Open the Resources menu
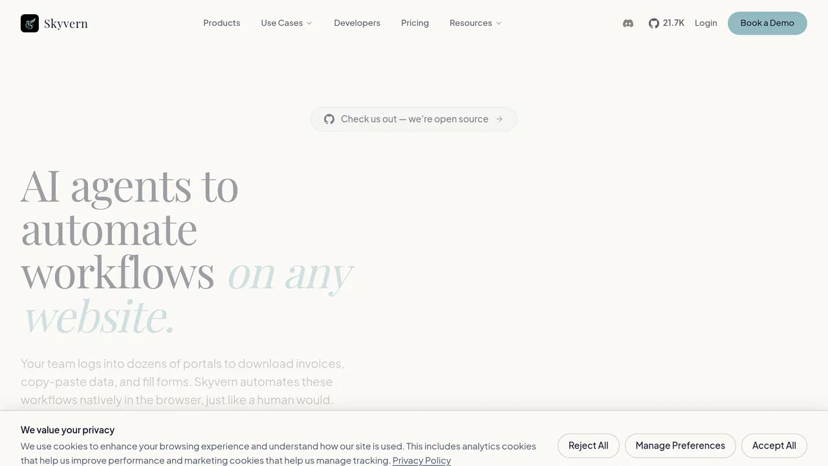828x466 pixels. pyautogui.click(x=475, y=23)
